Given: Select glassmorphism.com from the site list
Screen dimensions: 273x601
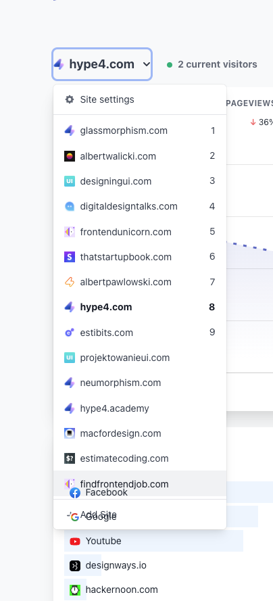Looking at the screenshot, I should [140, 130].
